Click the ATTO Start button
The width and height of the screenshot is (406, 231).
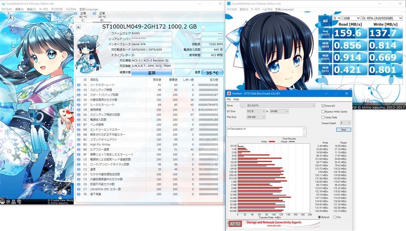(344, 130)
